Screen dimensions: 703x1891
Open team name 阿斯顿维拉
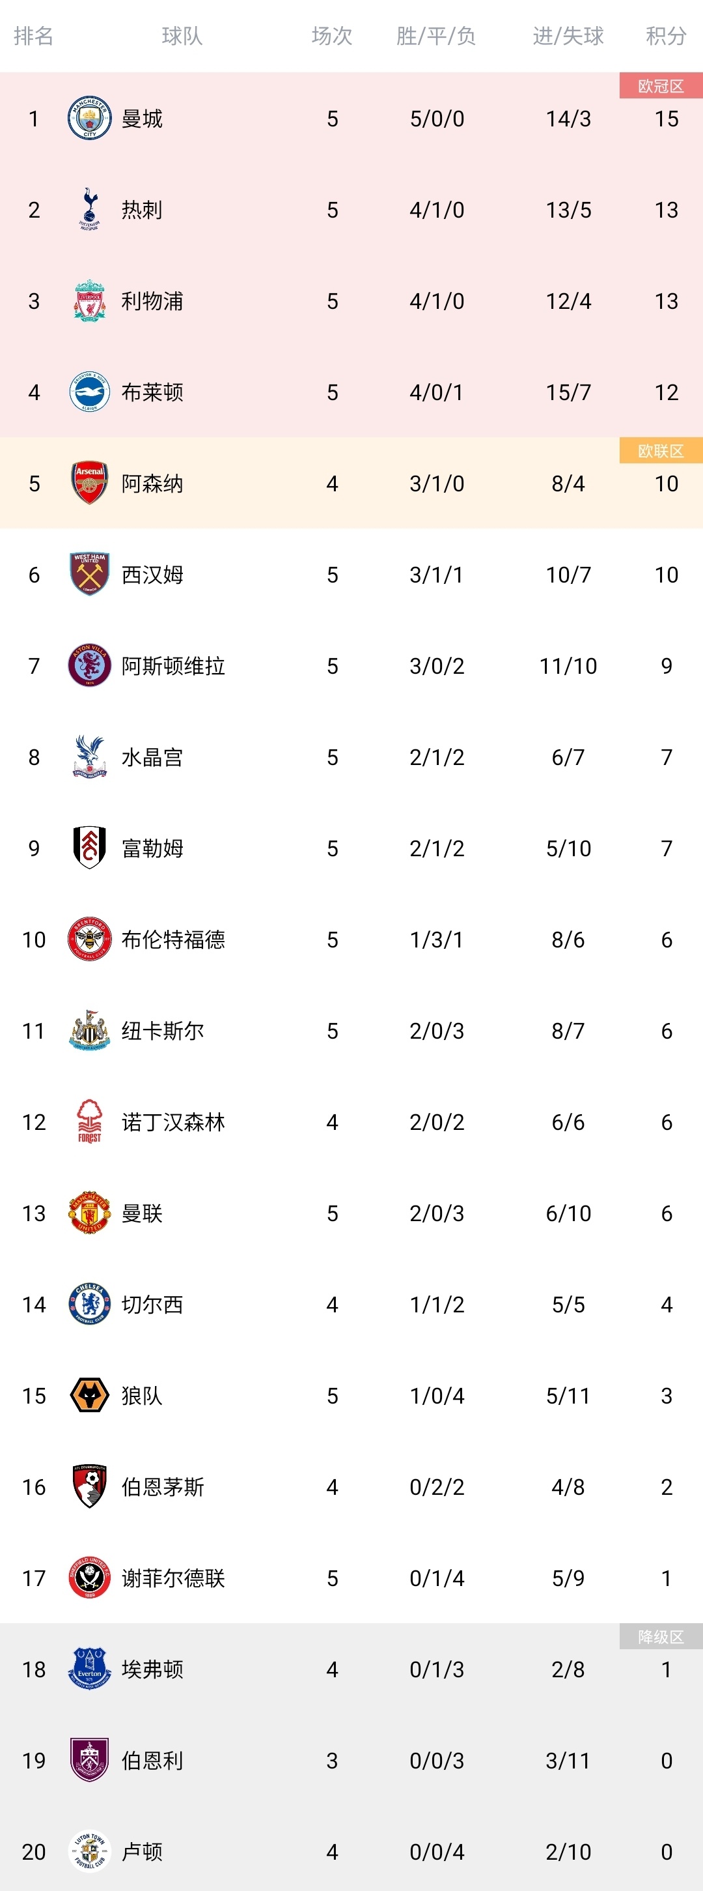[x=173, y=666]
